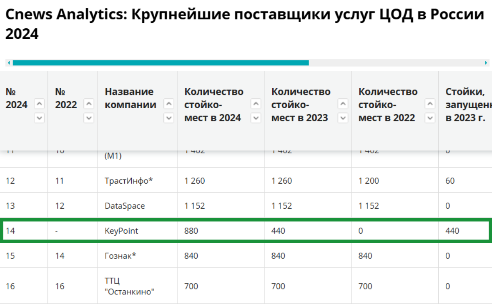Sort стойко-мест в 2023 ascending arrow
The image size is (492, 304).
pyautogui.click(x=343, y=104)
